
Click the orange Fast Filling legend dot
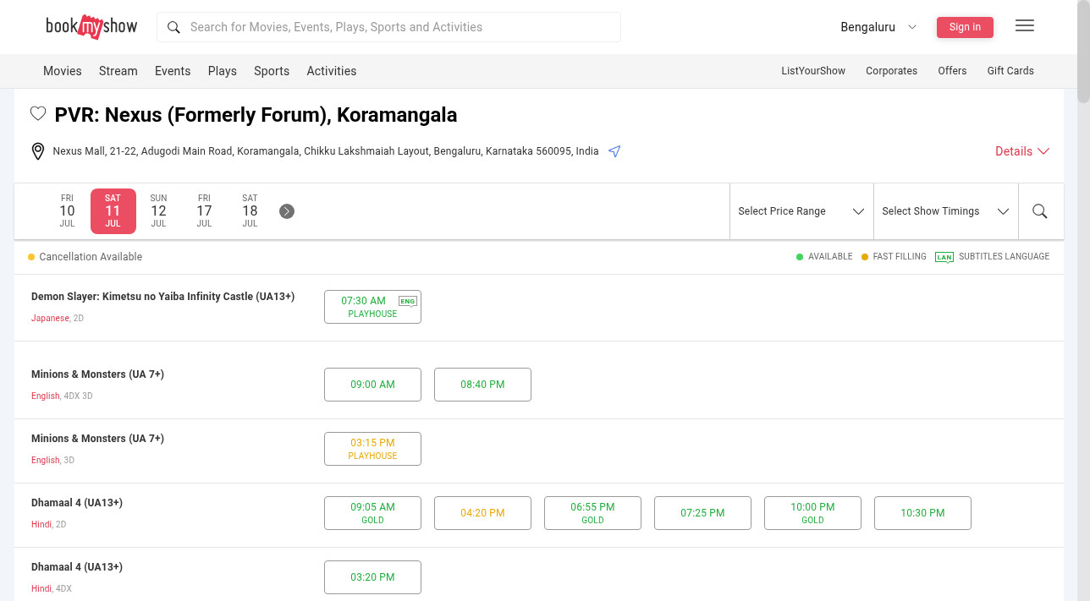(x=865, y=257)
